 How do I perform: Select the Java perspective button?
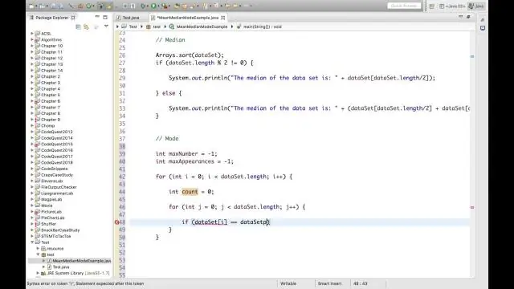pyautogui.click(x=476, y=6)
